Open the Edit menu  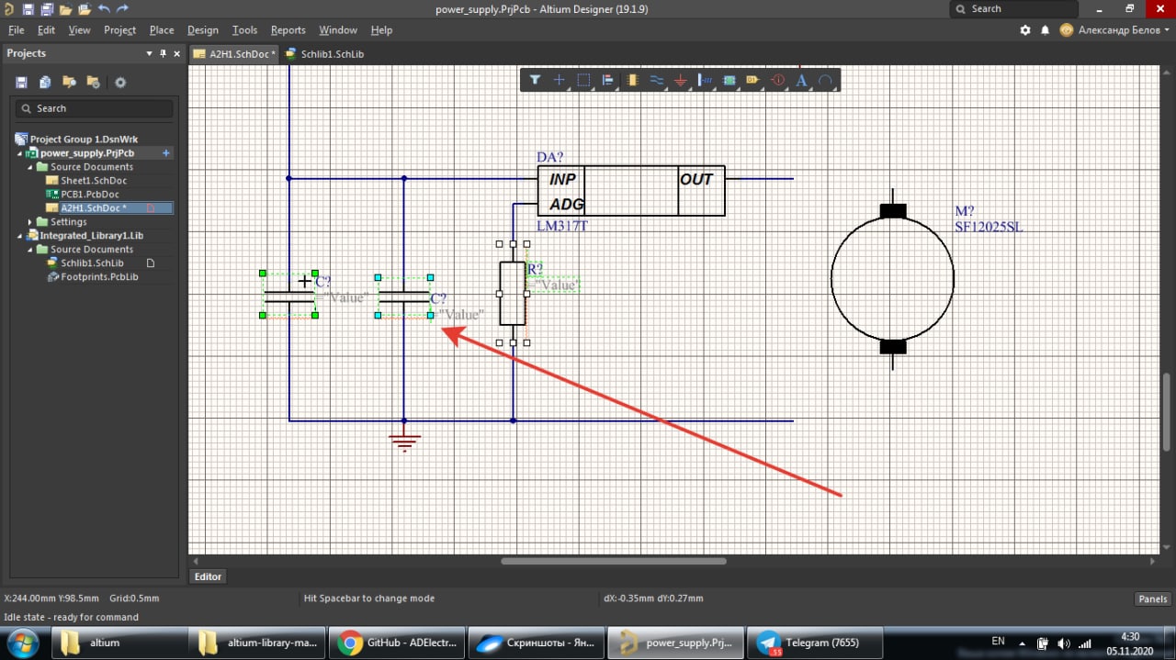click(x=46, y=30)
